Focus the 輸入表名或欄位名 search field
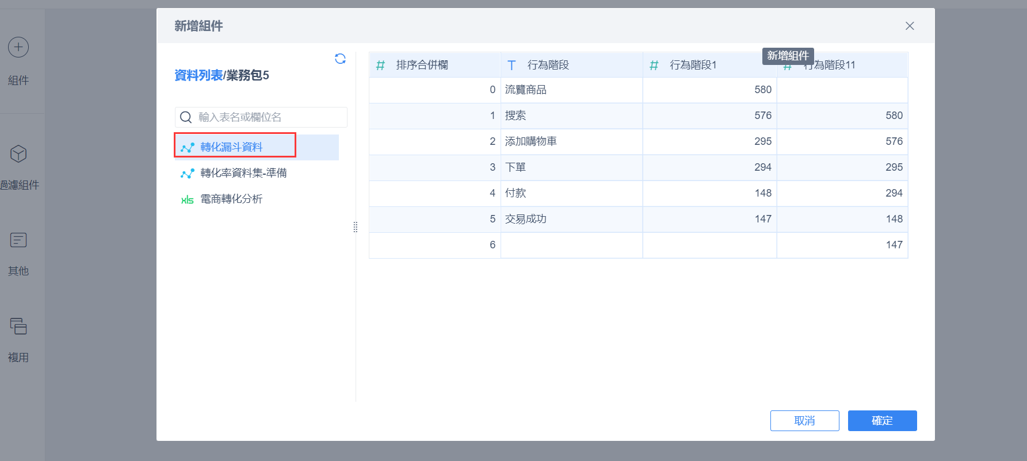Screen dimensions: 1027x461 coord(261,117)
